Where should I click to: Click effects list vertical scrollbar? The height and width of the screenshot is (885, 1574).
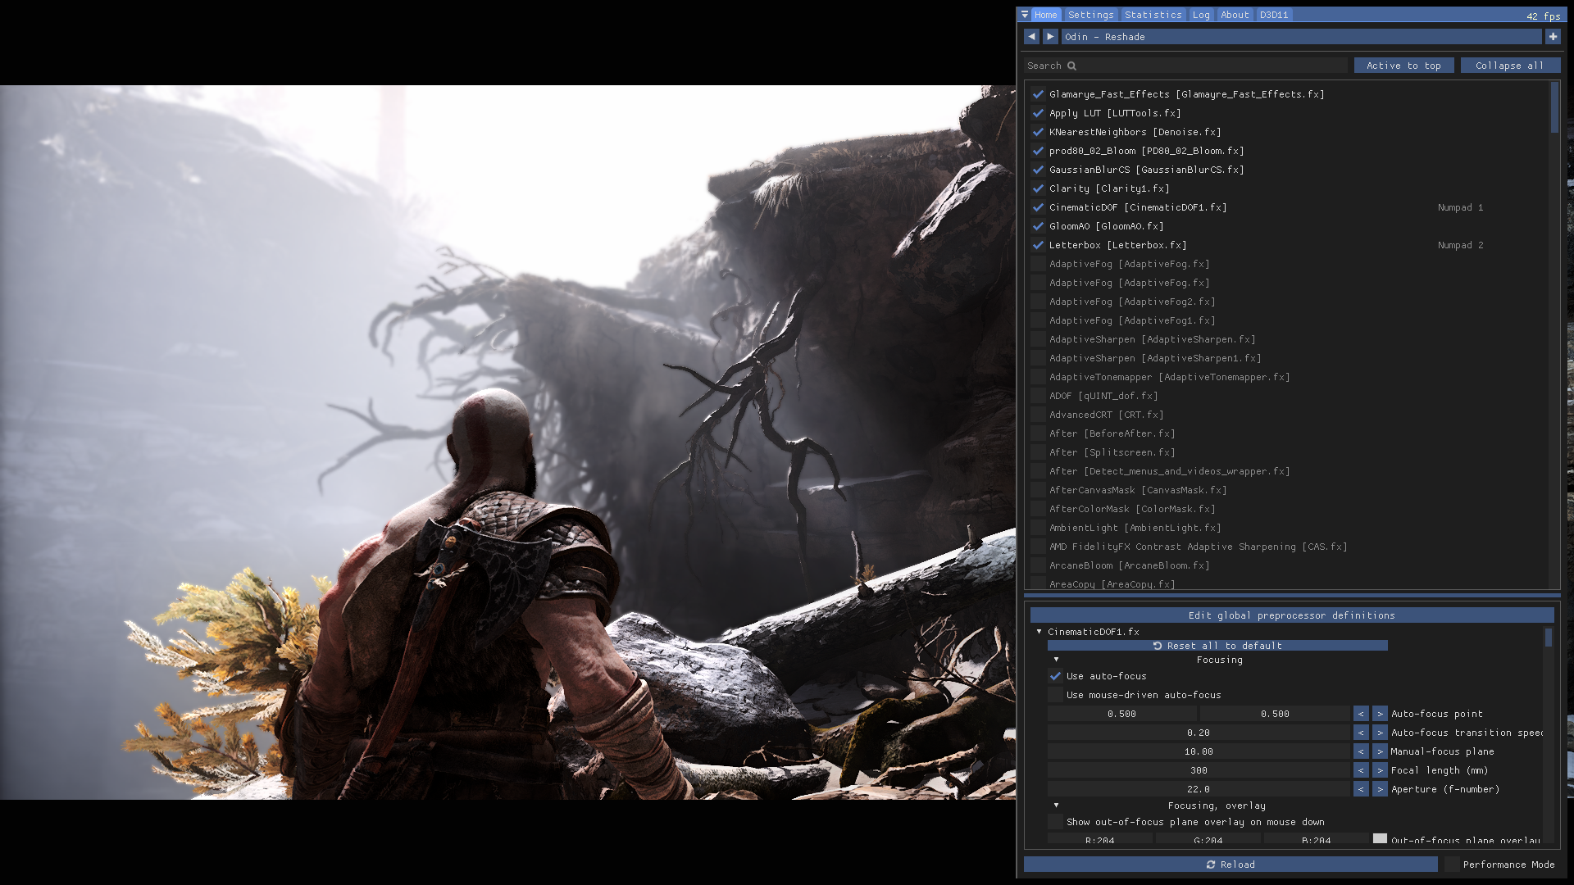(1555, 107)
